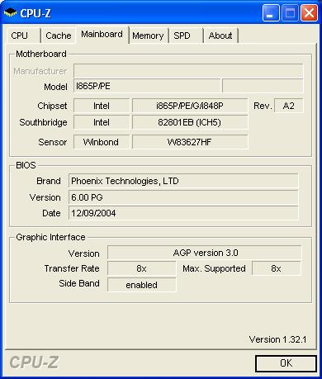Click the Model field showing I865P/PE
The image size is (322, 379).
(x=147, y=86)
